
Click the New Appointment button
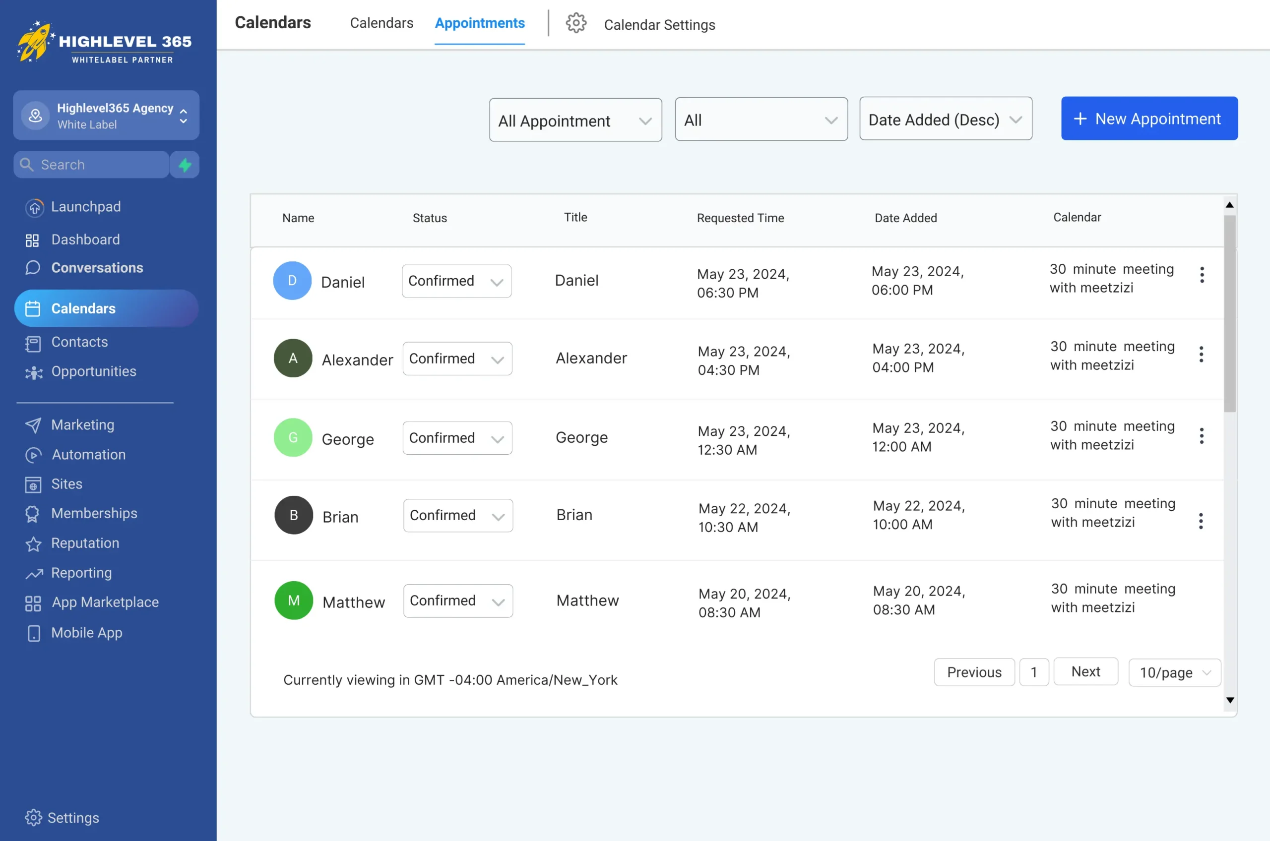(1149, 119)
